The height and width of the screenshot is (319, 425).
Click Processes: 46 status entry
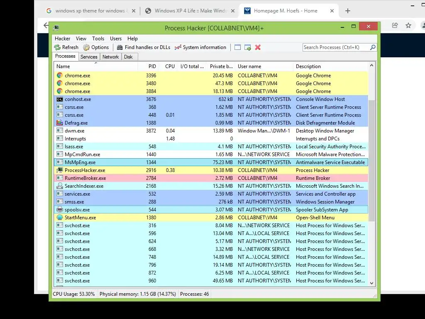coord(194,294)
